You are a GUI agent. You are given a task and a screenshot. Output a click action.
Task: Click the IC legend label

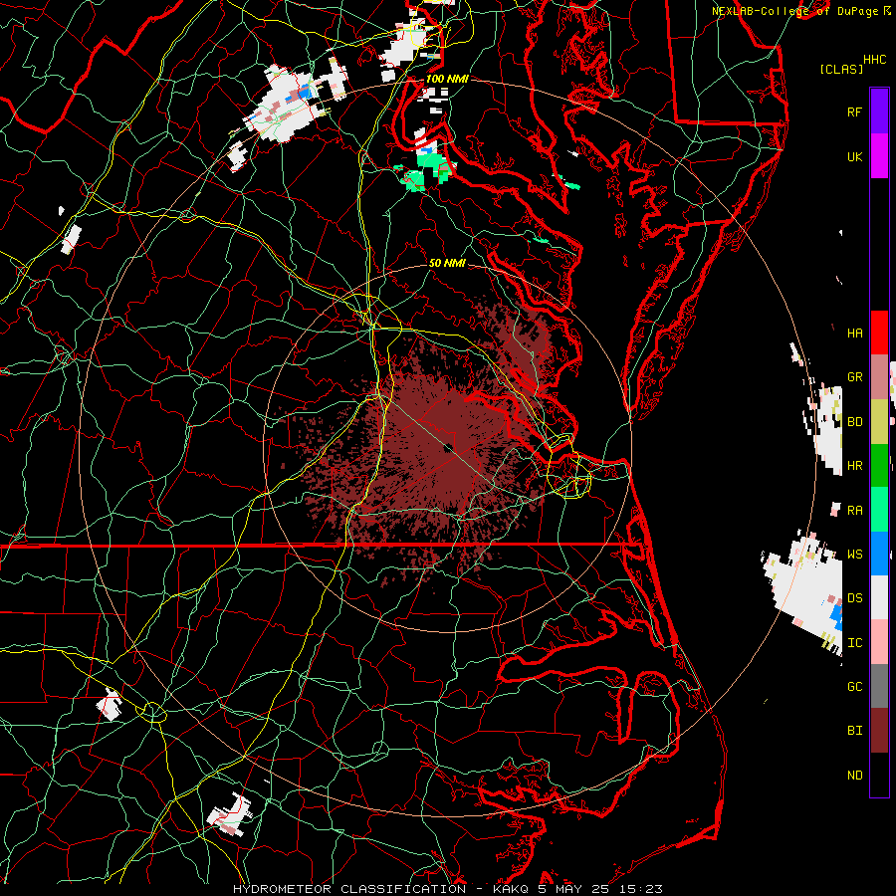tap(855, 642)
